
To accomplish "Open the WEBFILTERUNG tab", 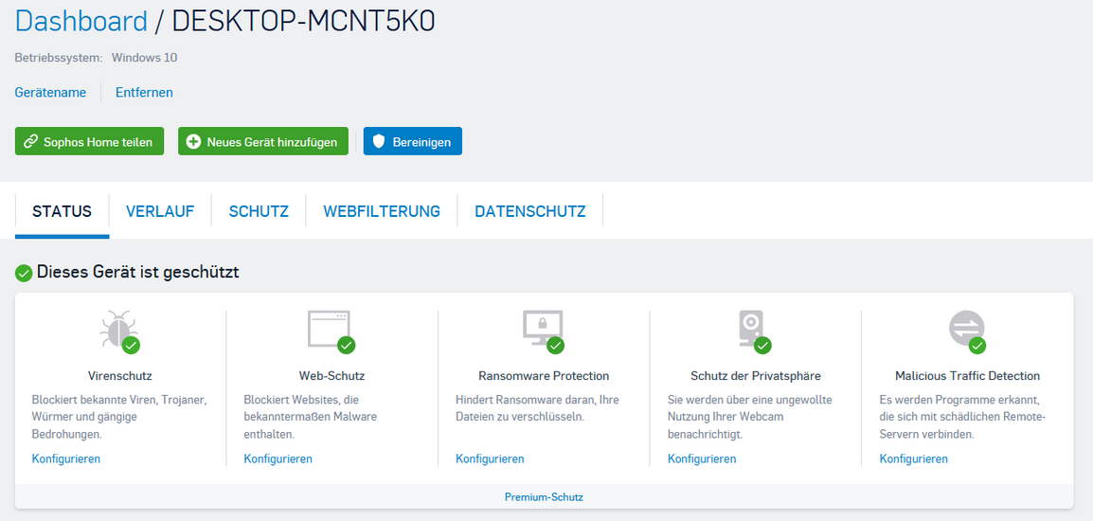I will pos(382,211).
